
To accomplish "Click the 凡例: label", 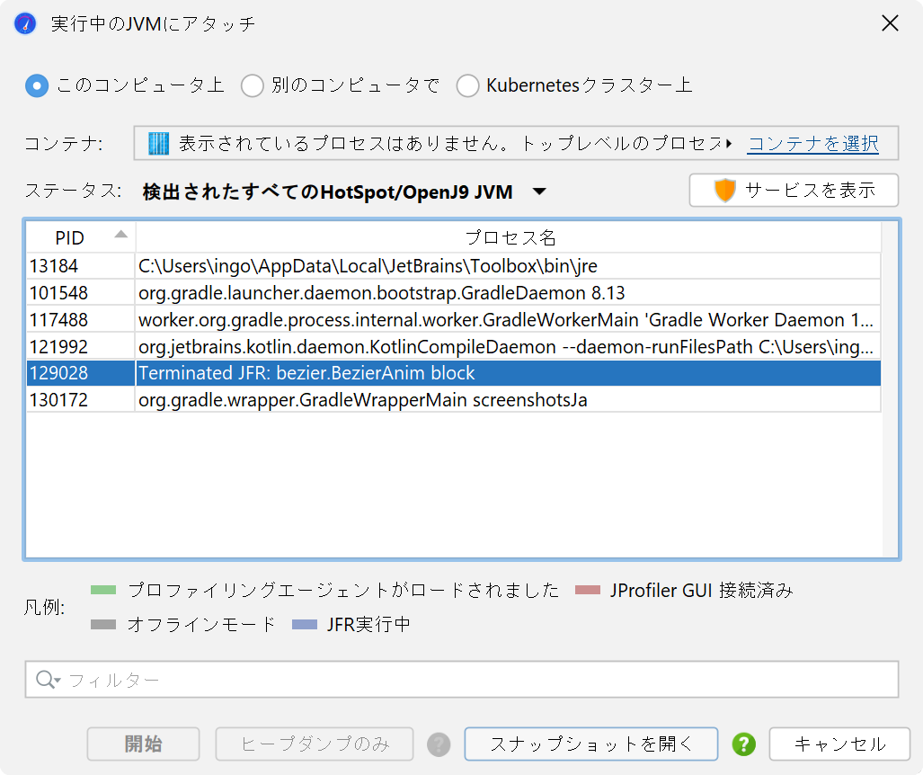I will [44, 607].
